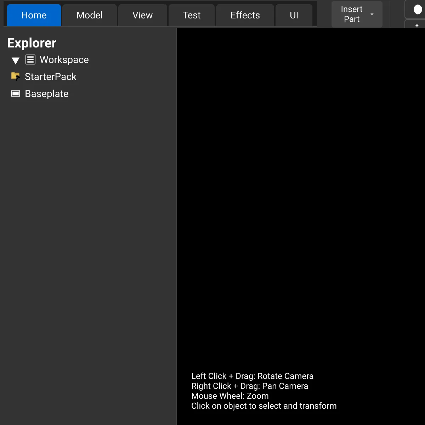
Task: Click the StarterPack folder icon
Action: pyautogui.click(x=16, y=76)
